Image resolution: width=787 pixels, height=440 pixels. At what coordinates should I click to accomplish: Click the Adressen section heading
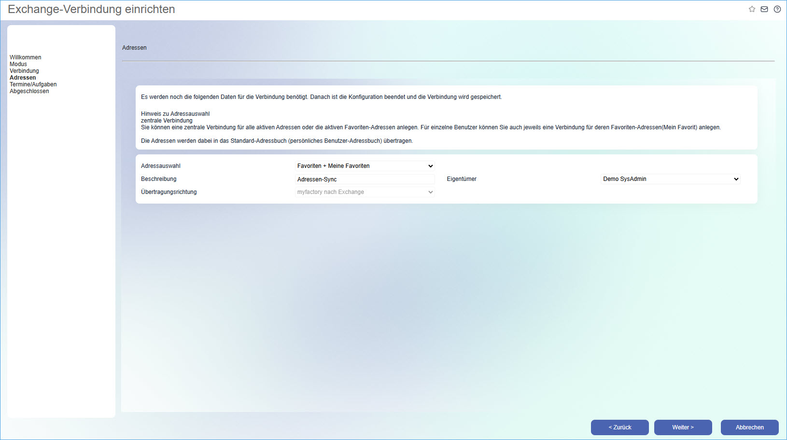pyautogui.click(x=134, y=48)
